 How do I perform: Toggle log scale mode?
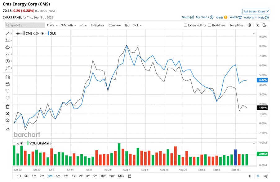(265, 176)
